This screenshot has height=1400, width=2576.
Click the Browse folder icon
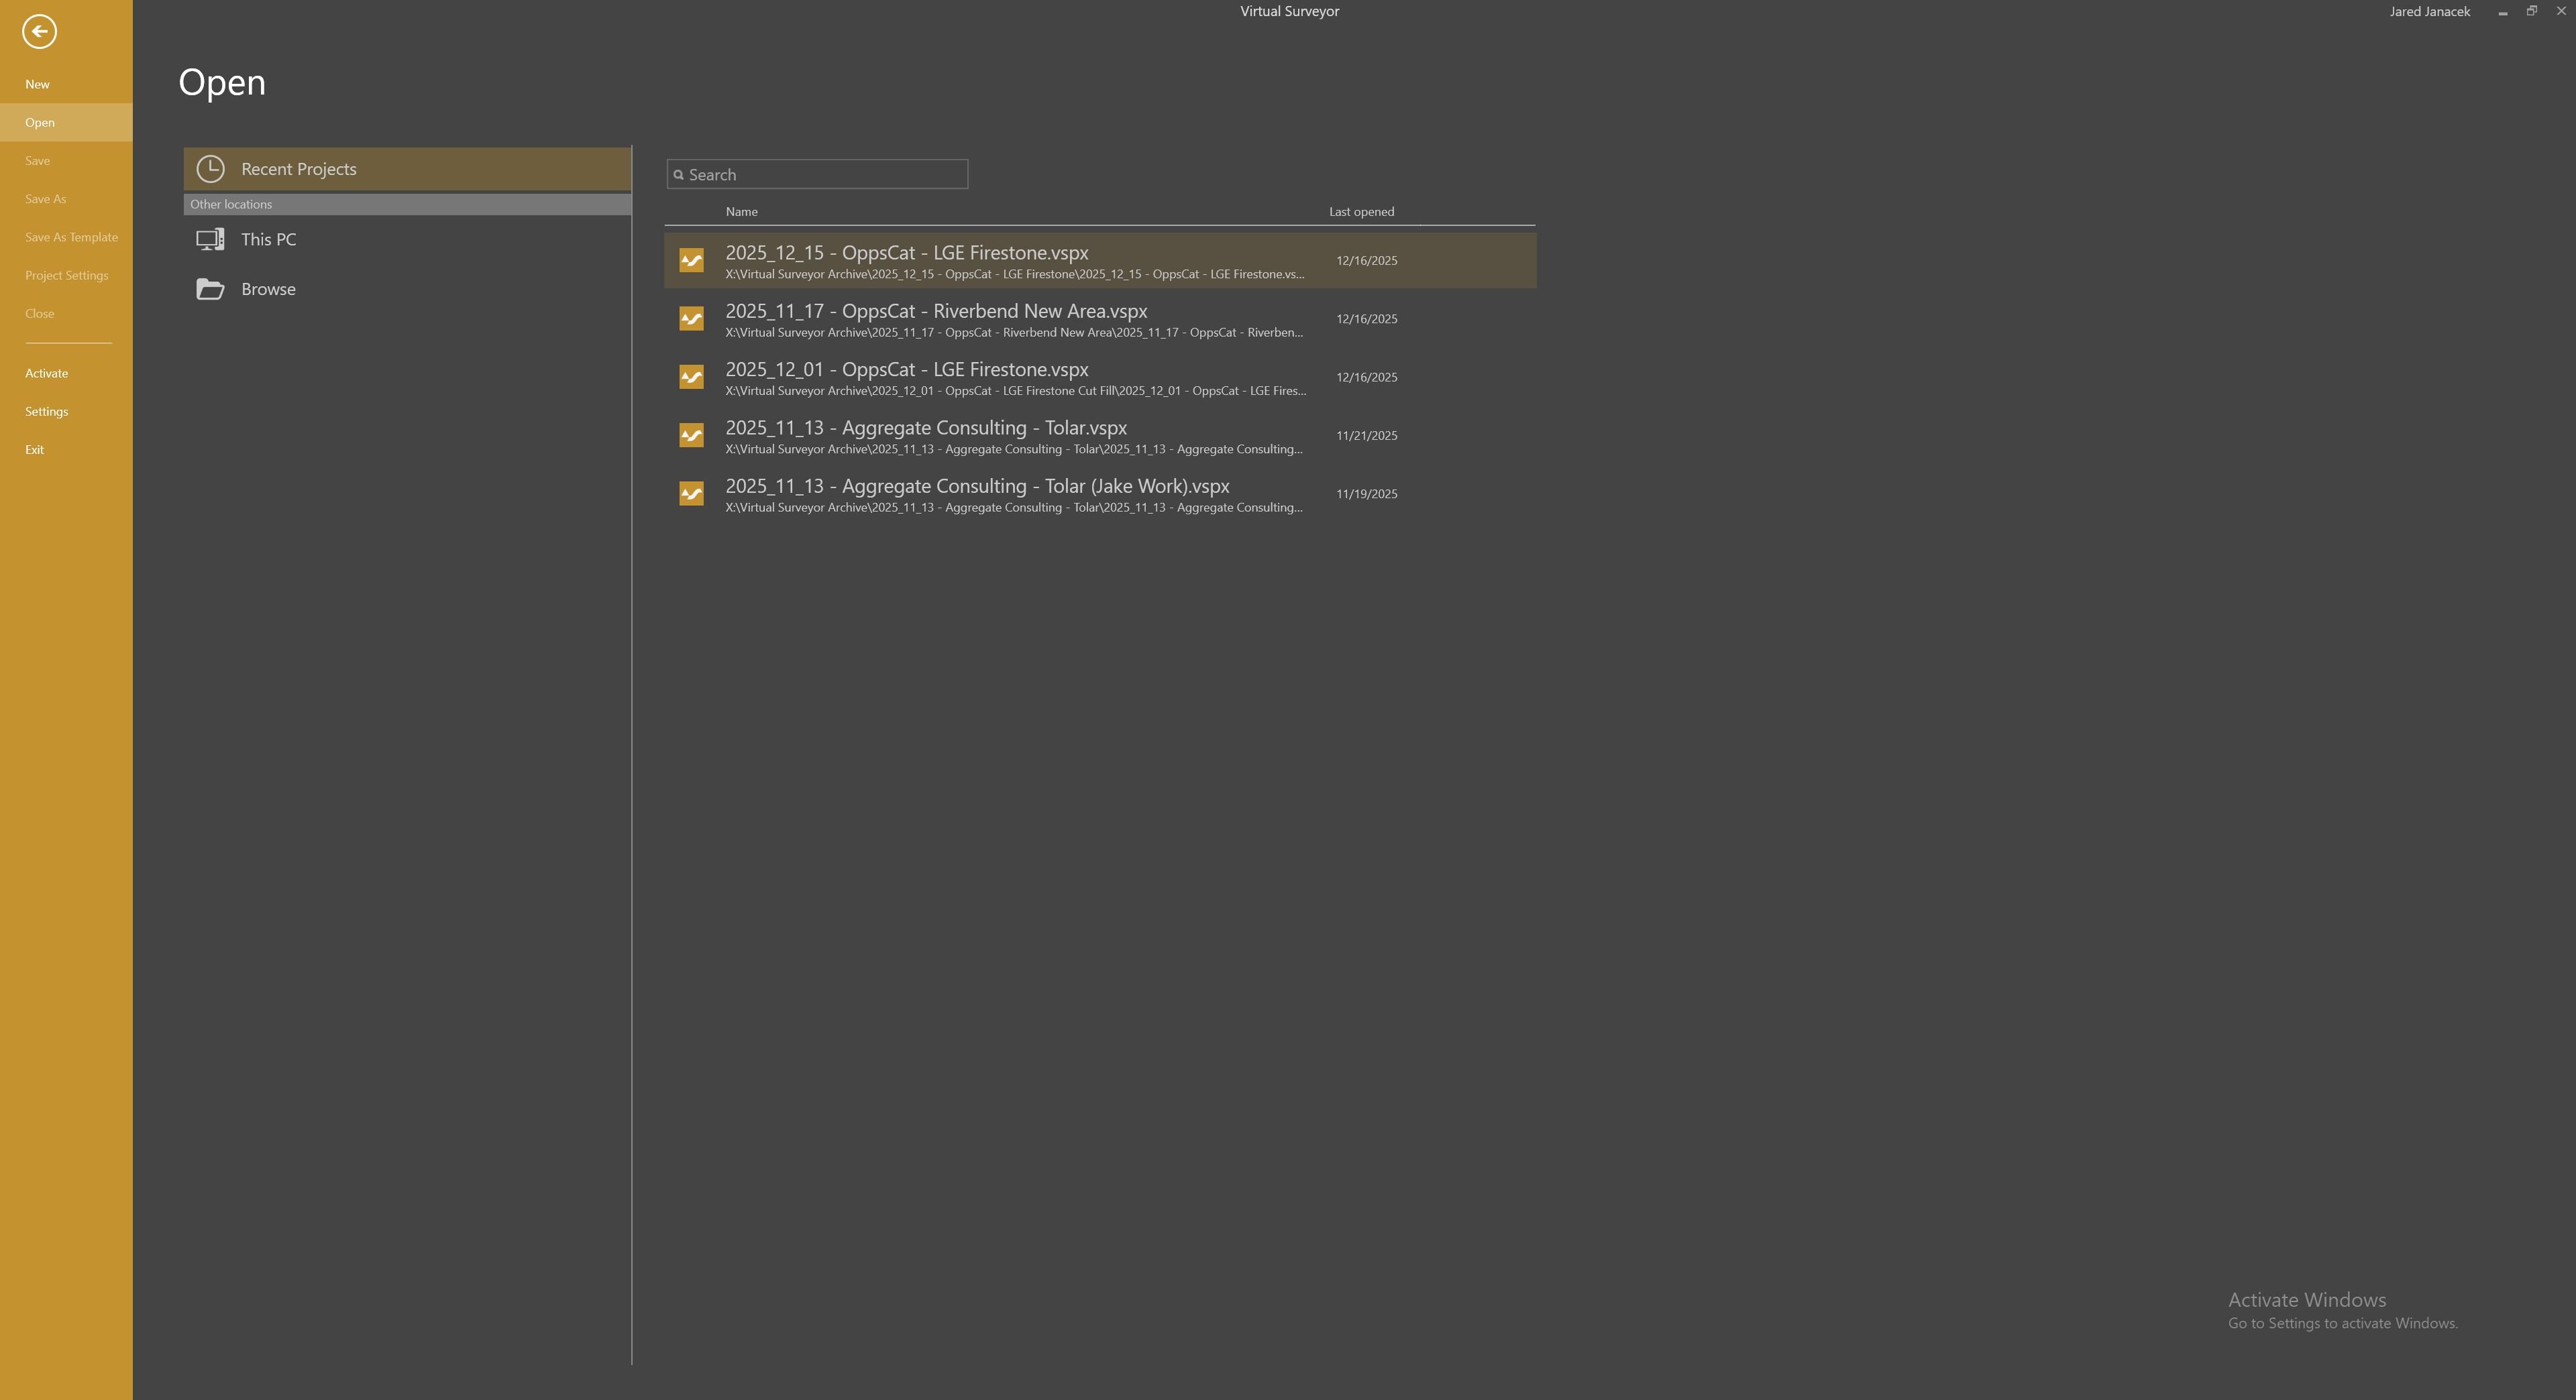tap(210, 289)
